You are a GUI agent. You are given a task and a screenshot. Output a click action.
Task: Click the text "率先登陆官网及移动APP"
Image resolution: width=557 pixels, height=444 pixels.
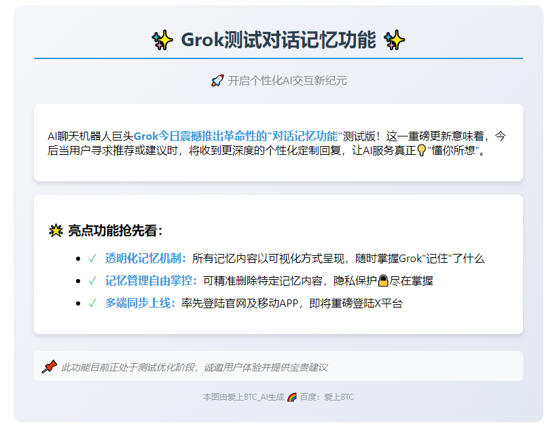[240, 303]
